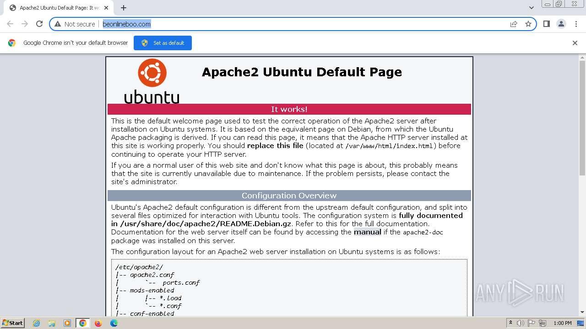Open Windows Media Player from the taskbar
The height and width of the screenshot is (329, 586).
click(x=67, y=323)
